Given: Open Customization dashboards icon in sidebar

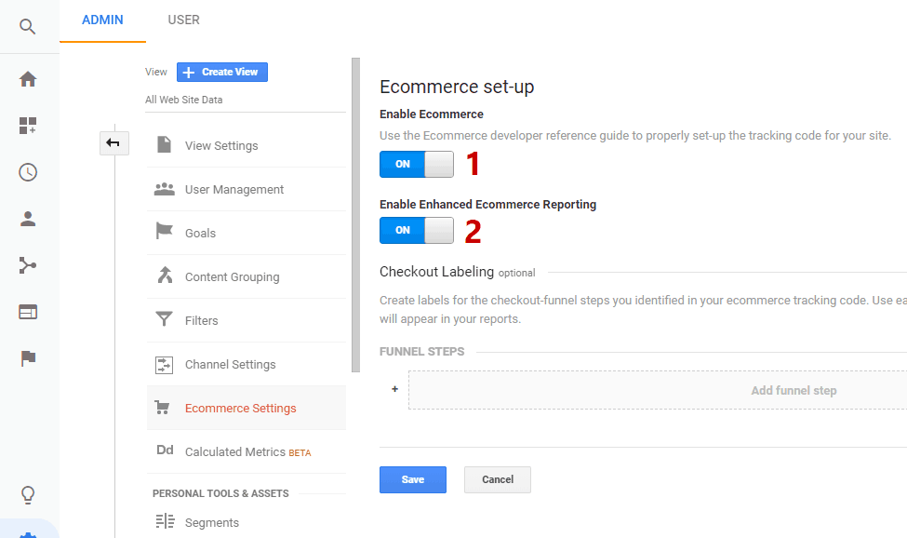Looking at the screenshot, I should [28, 126].
